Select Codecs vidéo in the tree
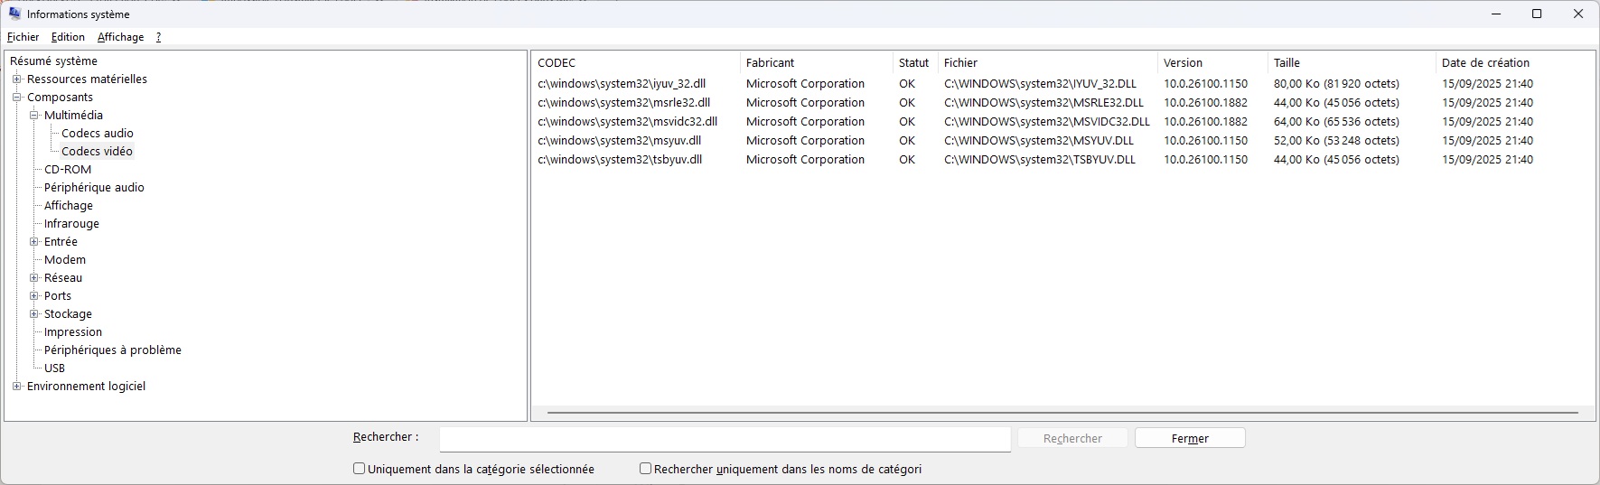The height and width of the screenshot is (485, 1600). click(98, 151)
